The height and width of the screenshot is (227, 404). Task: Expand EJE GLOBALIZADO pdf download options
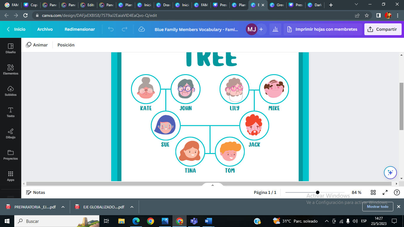132,207
